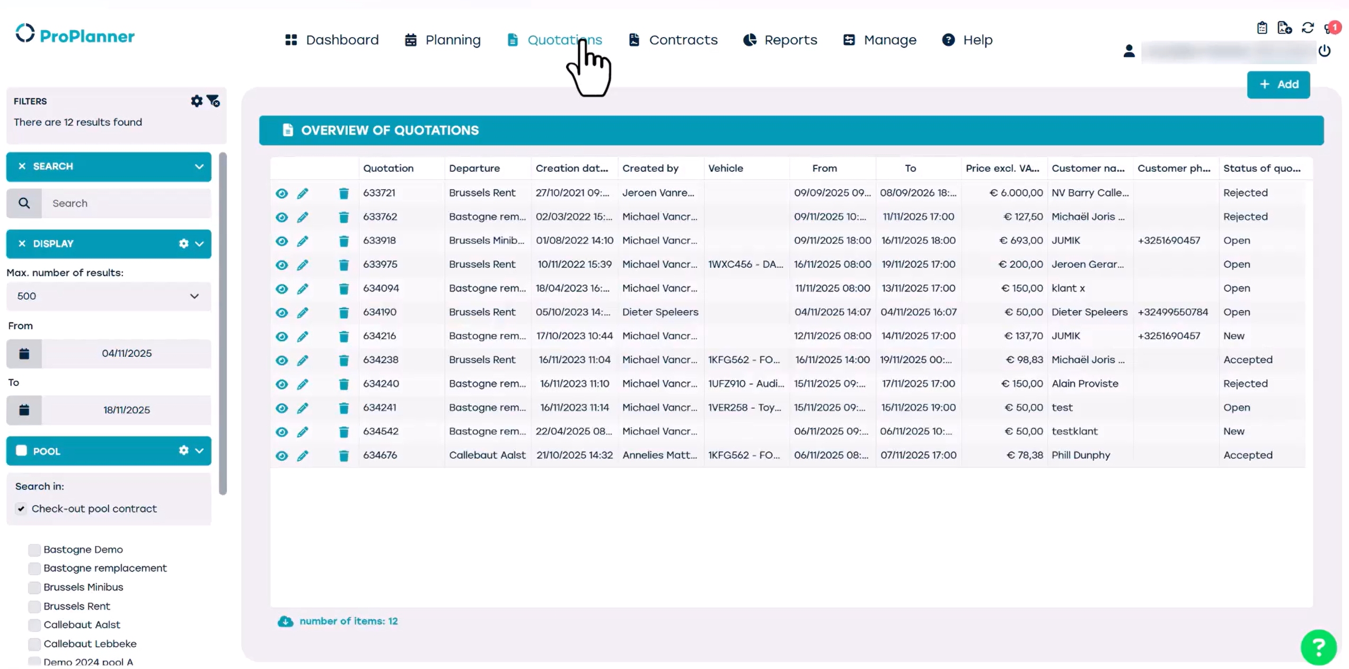Click the power logout icon
The width and height of the screenshot is (1349, 669).
tap(1324, 51)
